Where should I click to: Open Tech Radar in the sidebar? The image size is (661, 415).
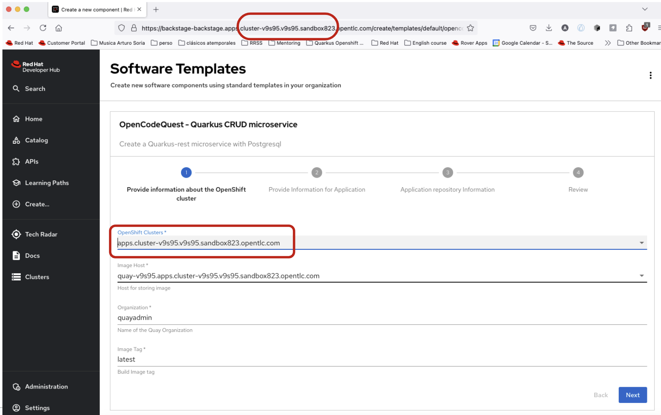click(41, 234)
